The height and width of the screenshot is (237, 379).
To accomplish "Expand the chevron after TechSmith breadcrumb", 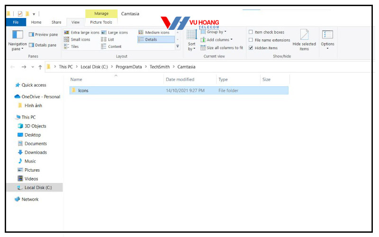I will (x=173, y=66).
